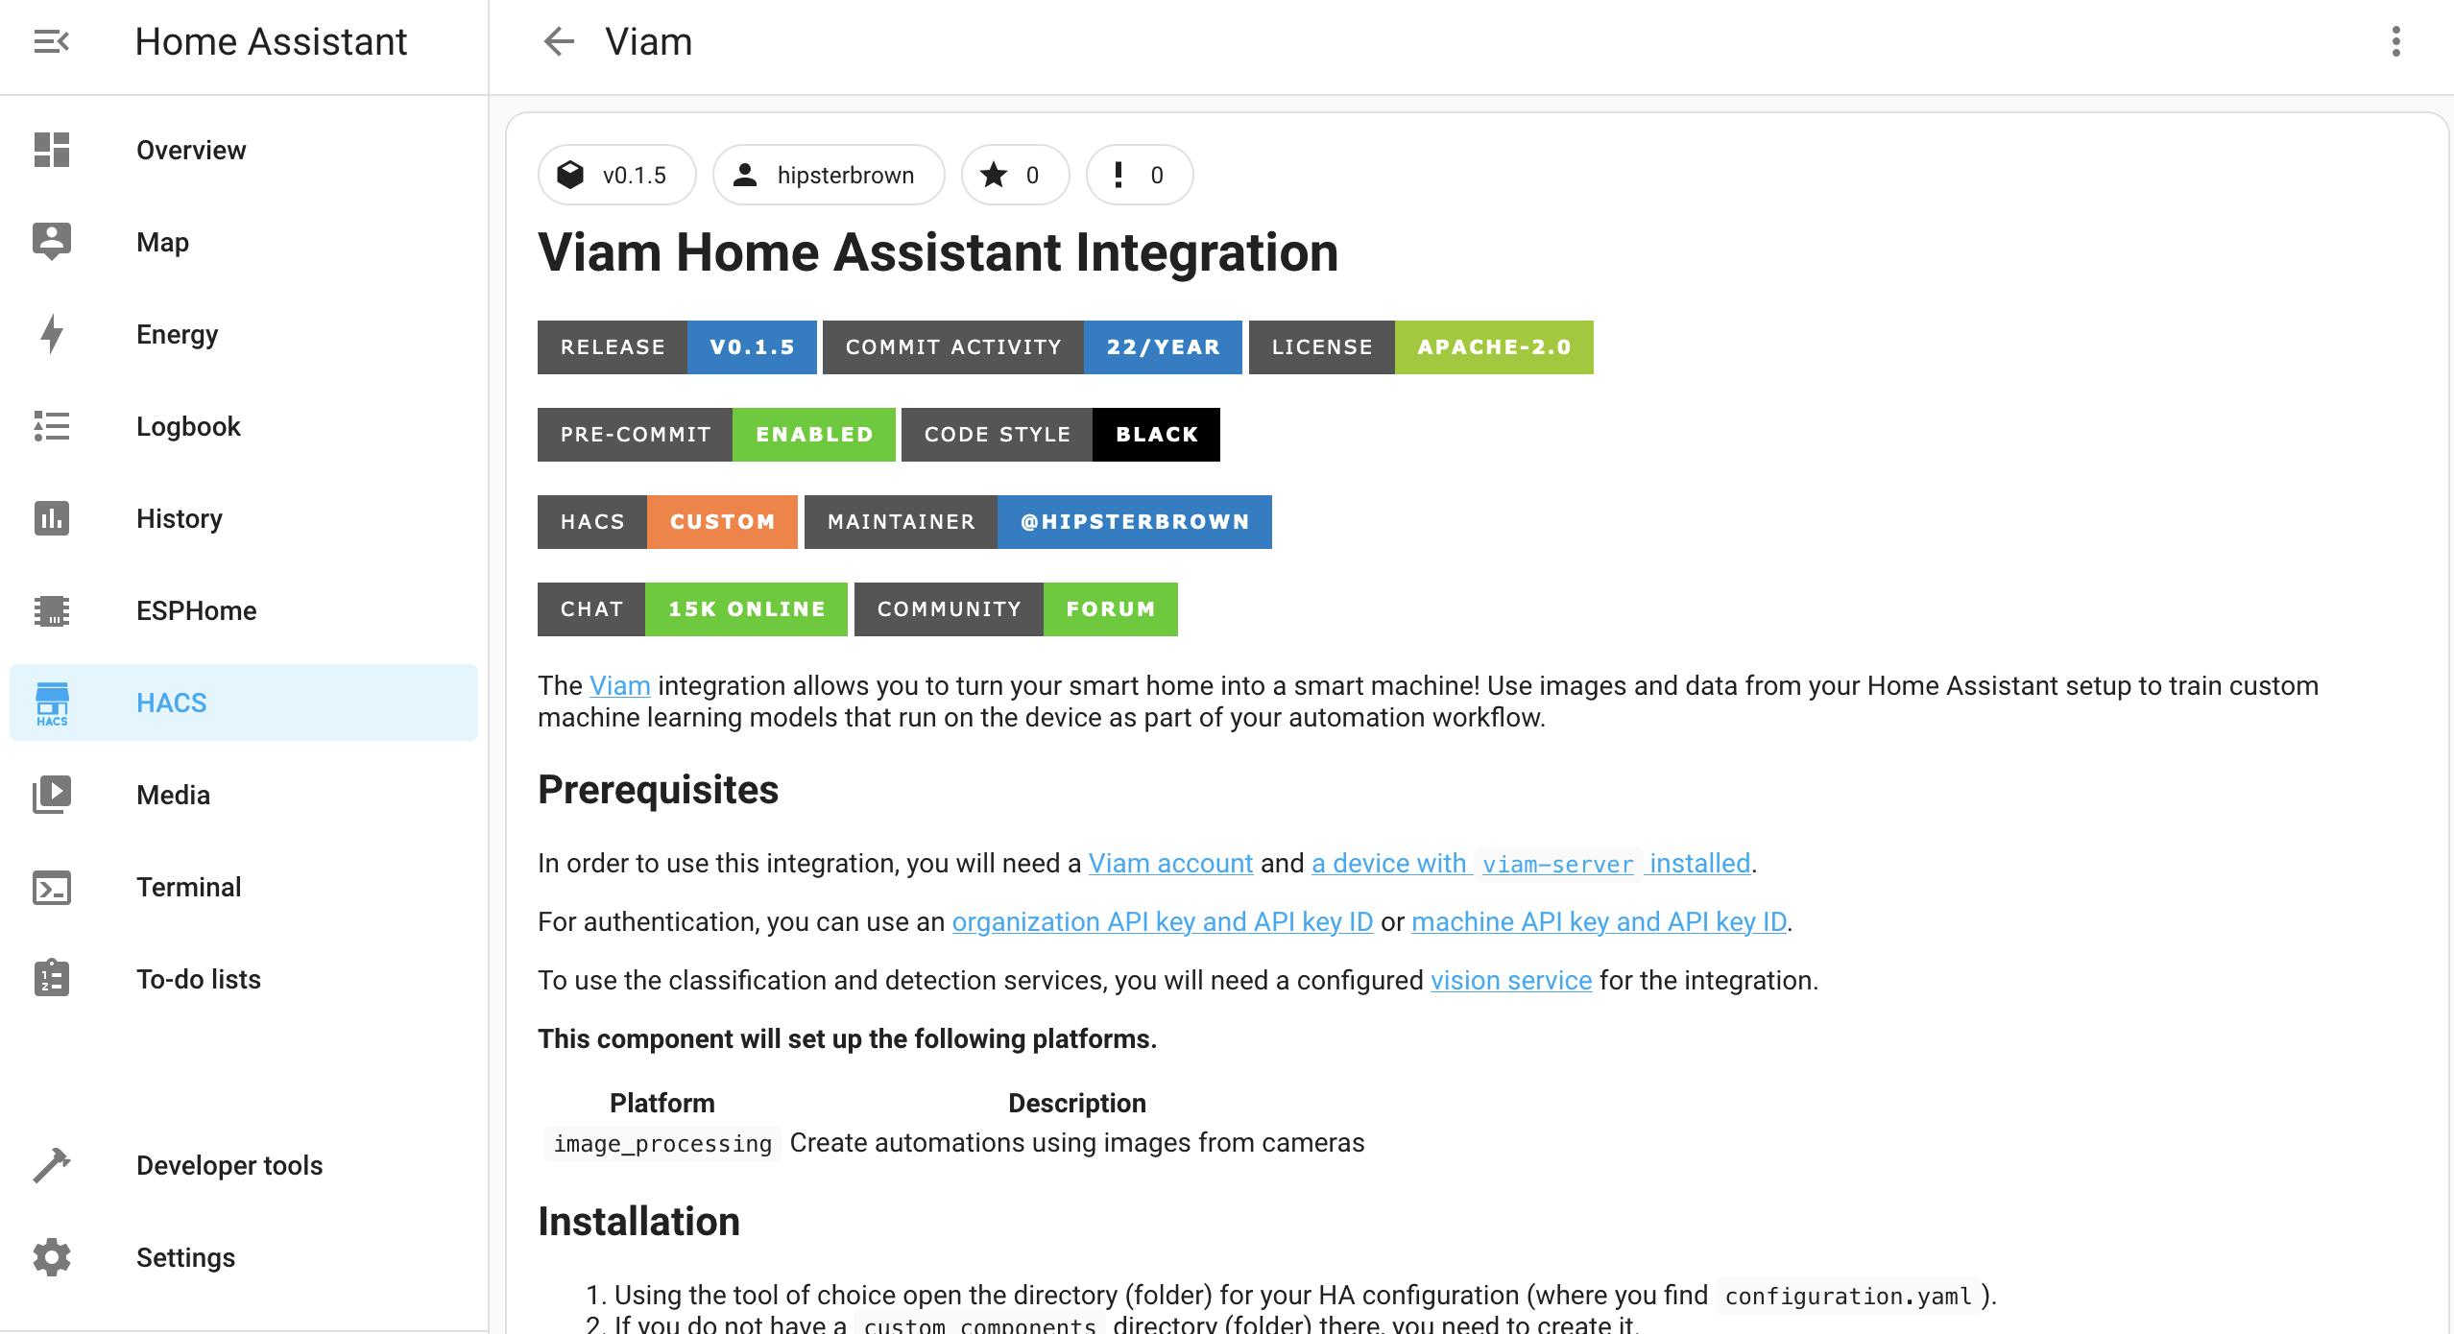The width and height of the screenshot is (2454, 1334).
Task: Click the FORUM community badge
Action: (1111, 609)
